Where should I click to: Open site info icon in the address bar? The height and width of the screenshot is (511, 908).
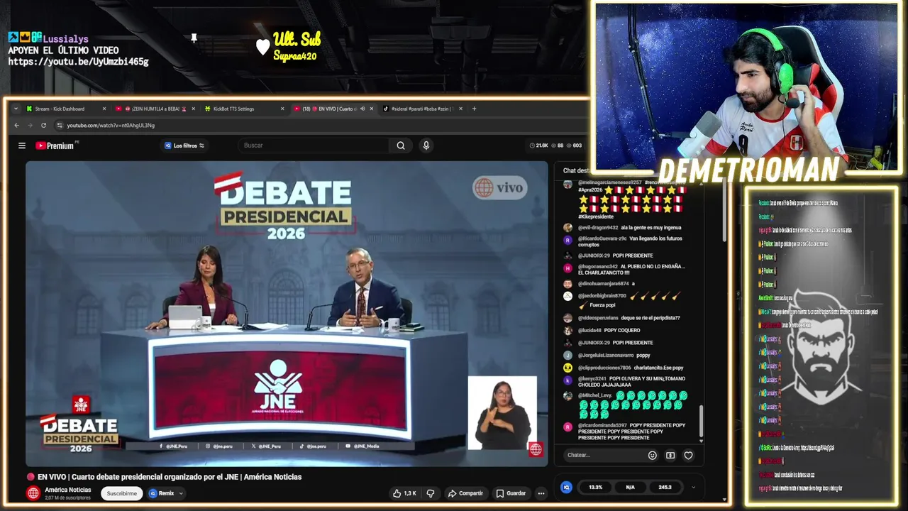coord(60,125)
